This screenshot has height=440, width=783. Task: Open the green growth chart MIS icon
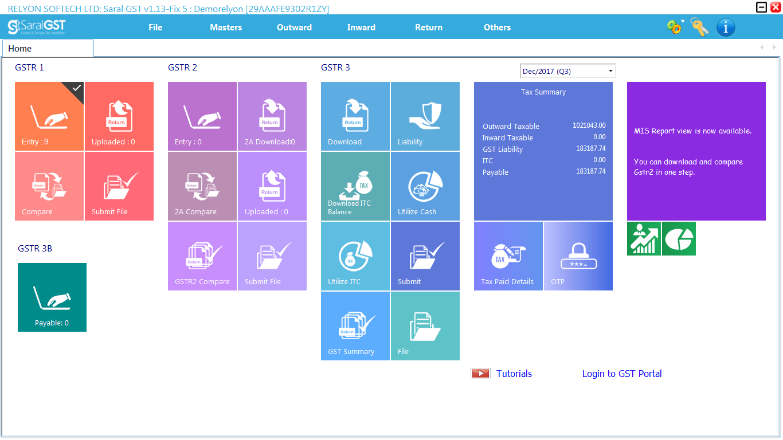[644, 238]
